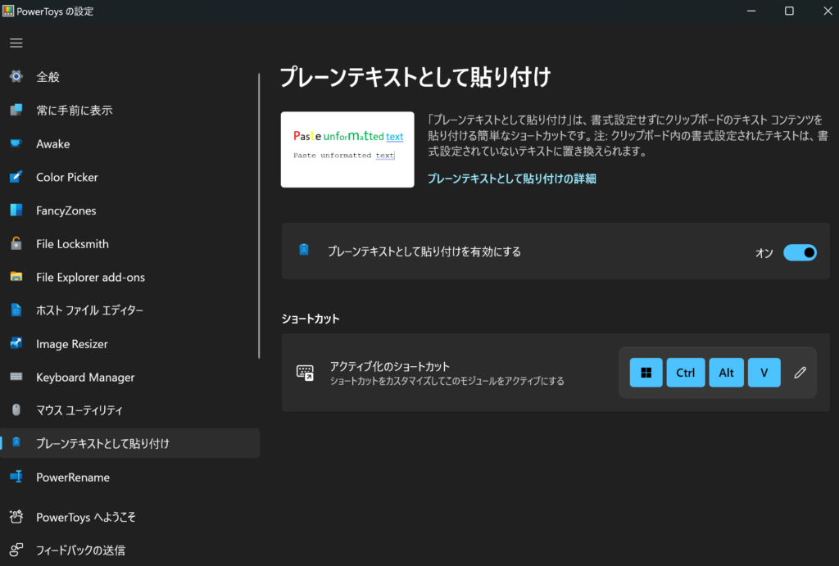Click the Keyboard Manager keyboard icon
The height and width of the screenshot is (566, 839).
click(16, 377)
